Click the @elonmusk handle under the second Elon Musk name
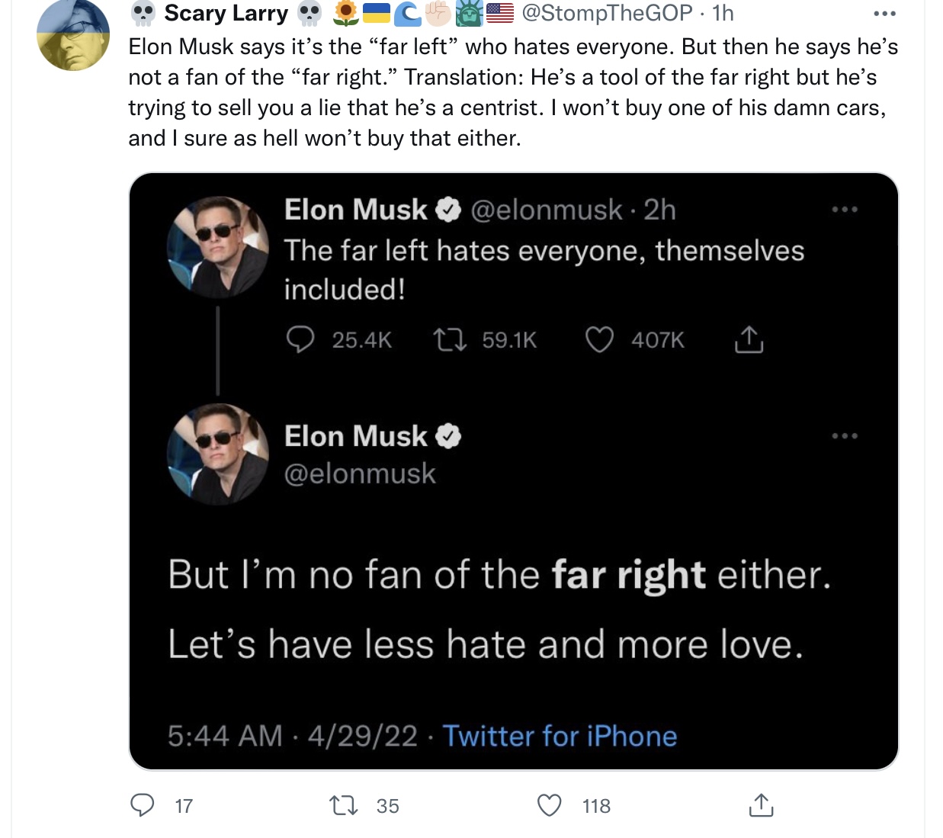943x838 pixels. click(360, 474)
